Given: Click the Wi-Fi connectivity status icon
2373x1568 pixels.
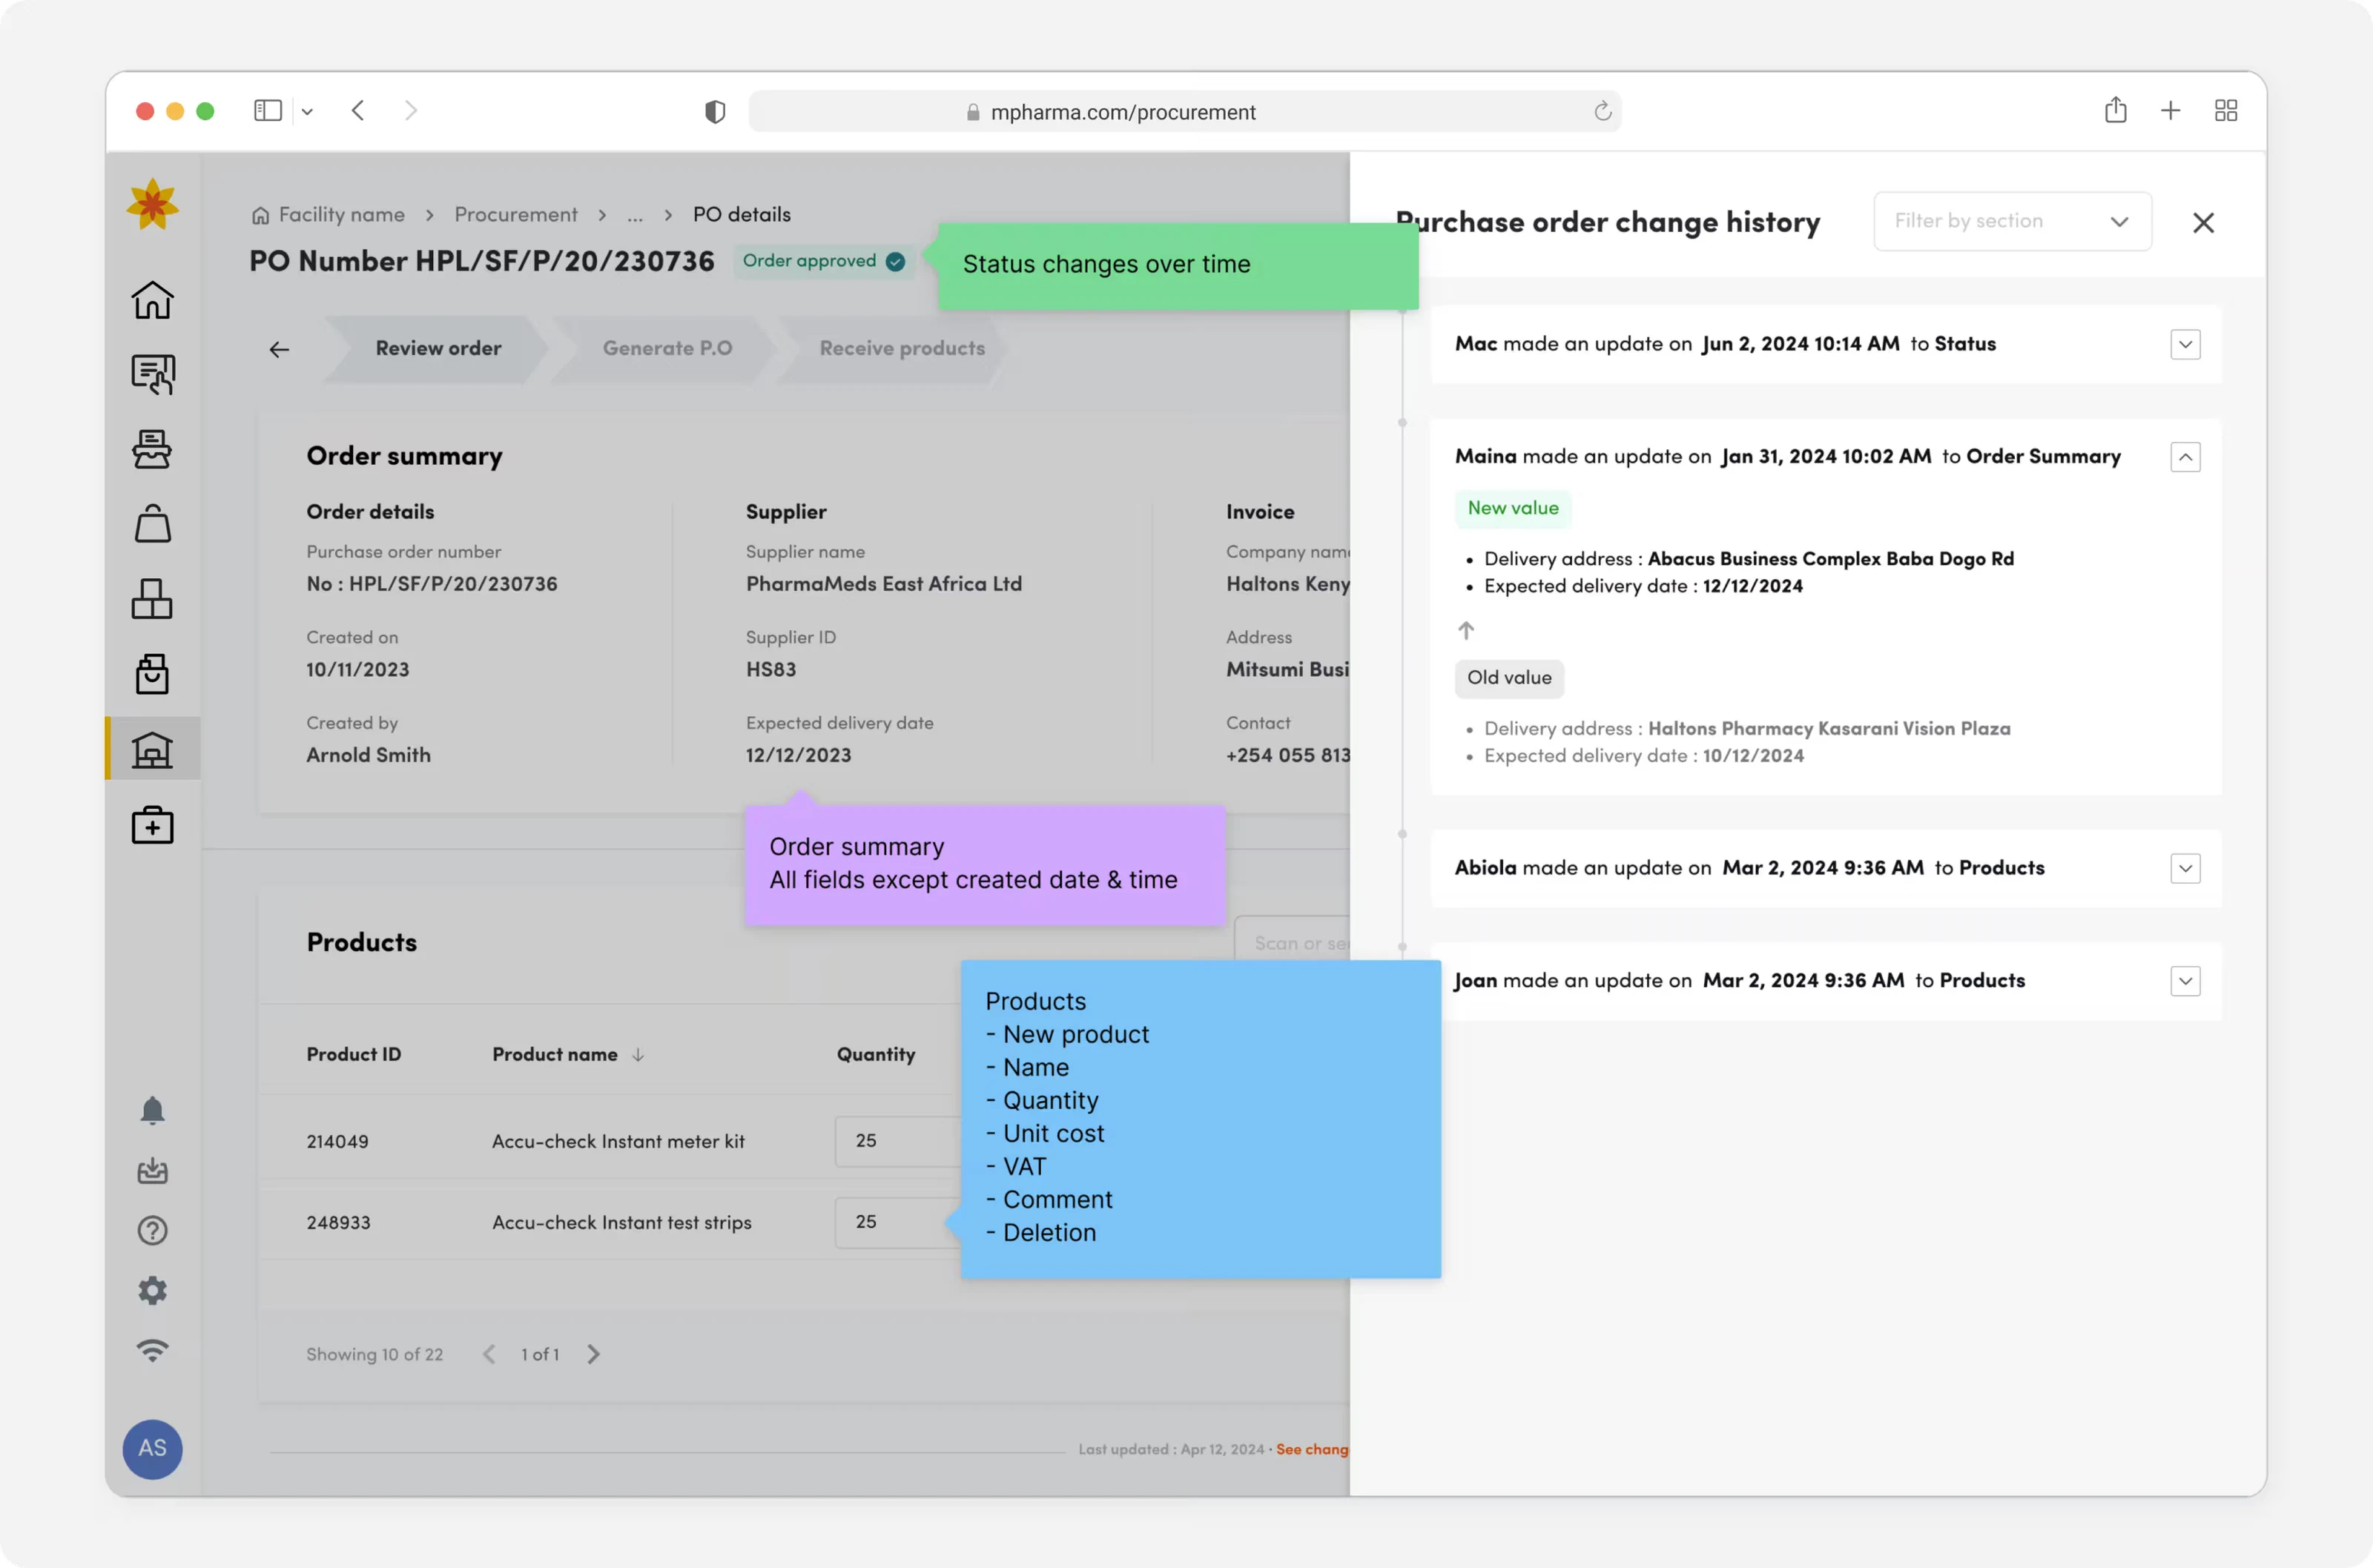Looking at the screenshot, I should 152,1351.
